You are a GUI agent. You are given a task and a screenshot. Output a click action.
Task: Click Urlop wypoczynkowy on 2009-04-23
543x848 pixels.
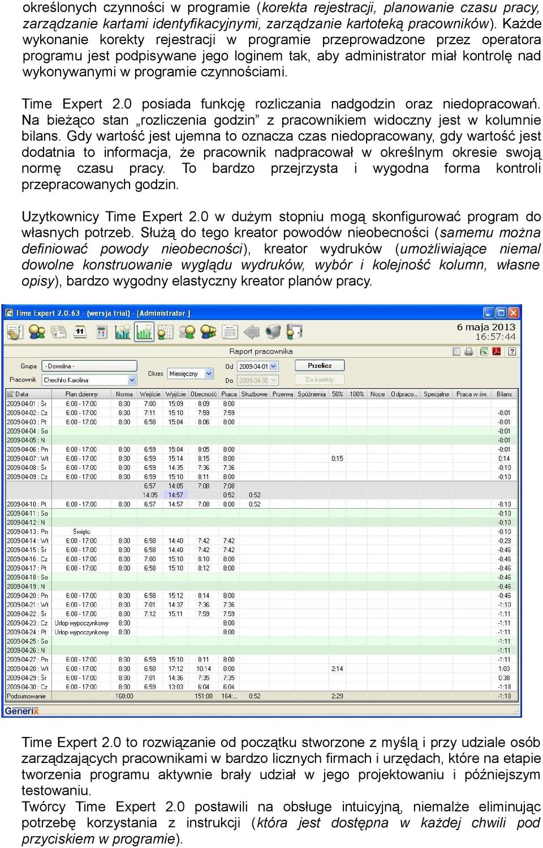tap(81, 623)
